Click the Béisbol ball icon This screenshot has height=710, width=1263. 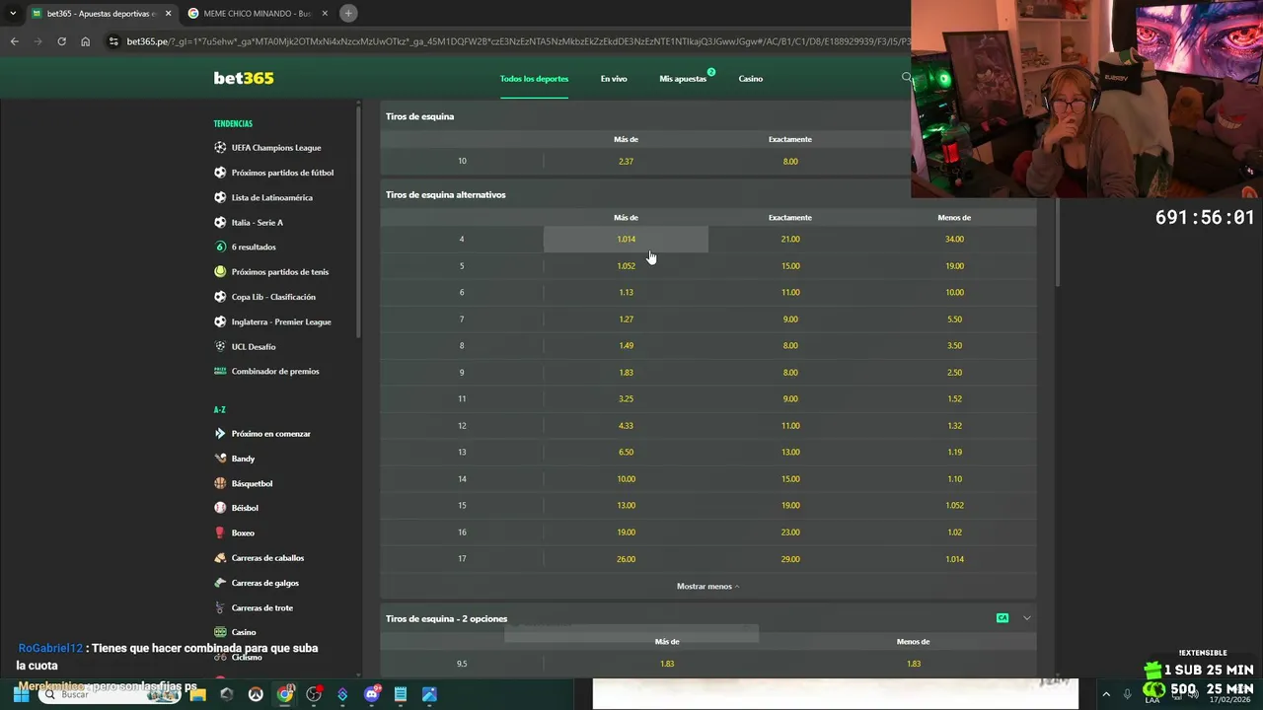(220, 508)
